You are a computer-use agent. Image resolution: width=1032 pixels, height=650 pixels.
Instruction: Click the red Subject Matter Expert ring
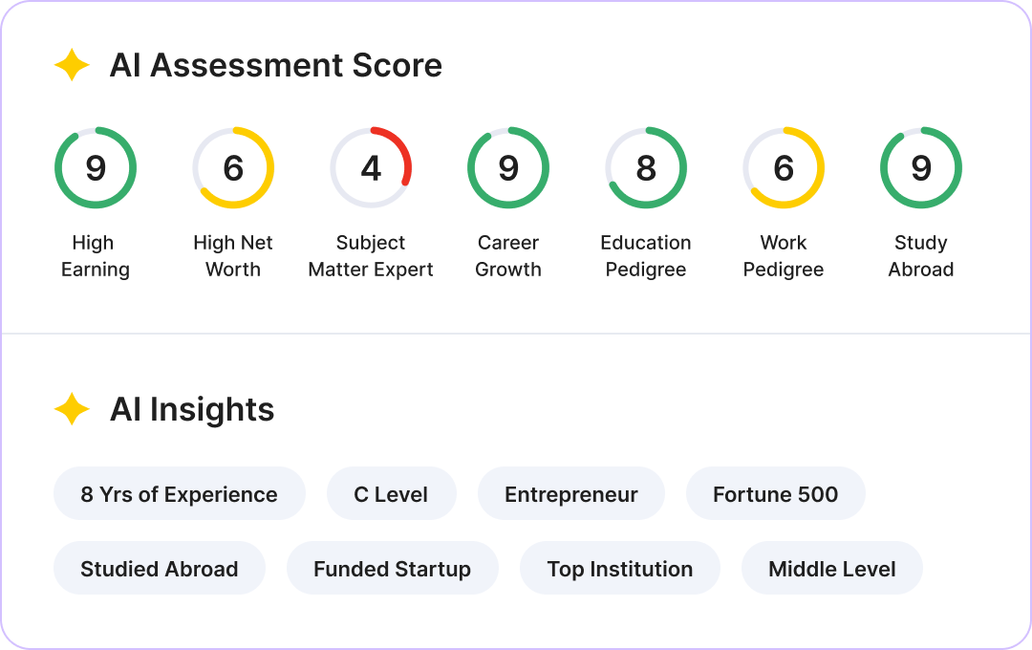pyautogui.click(x=371, y=168)
